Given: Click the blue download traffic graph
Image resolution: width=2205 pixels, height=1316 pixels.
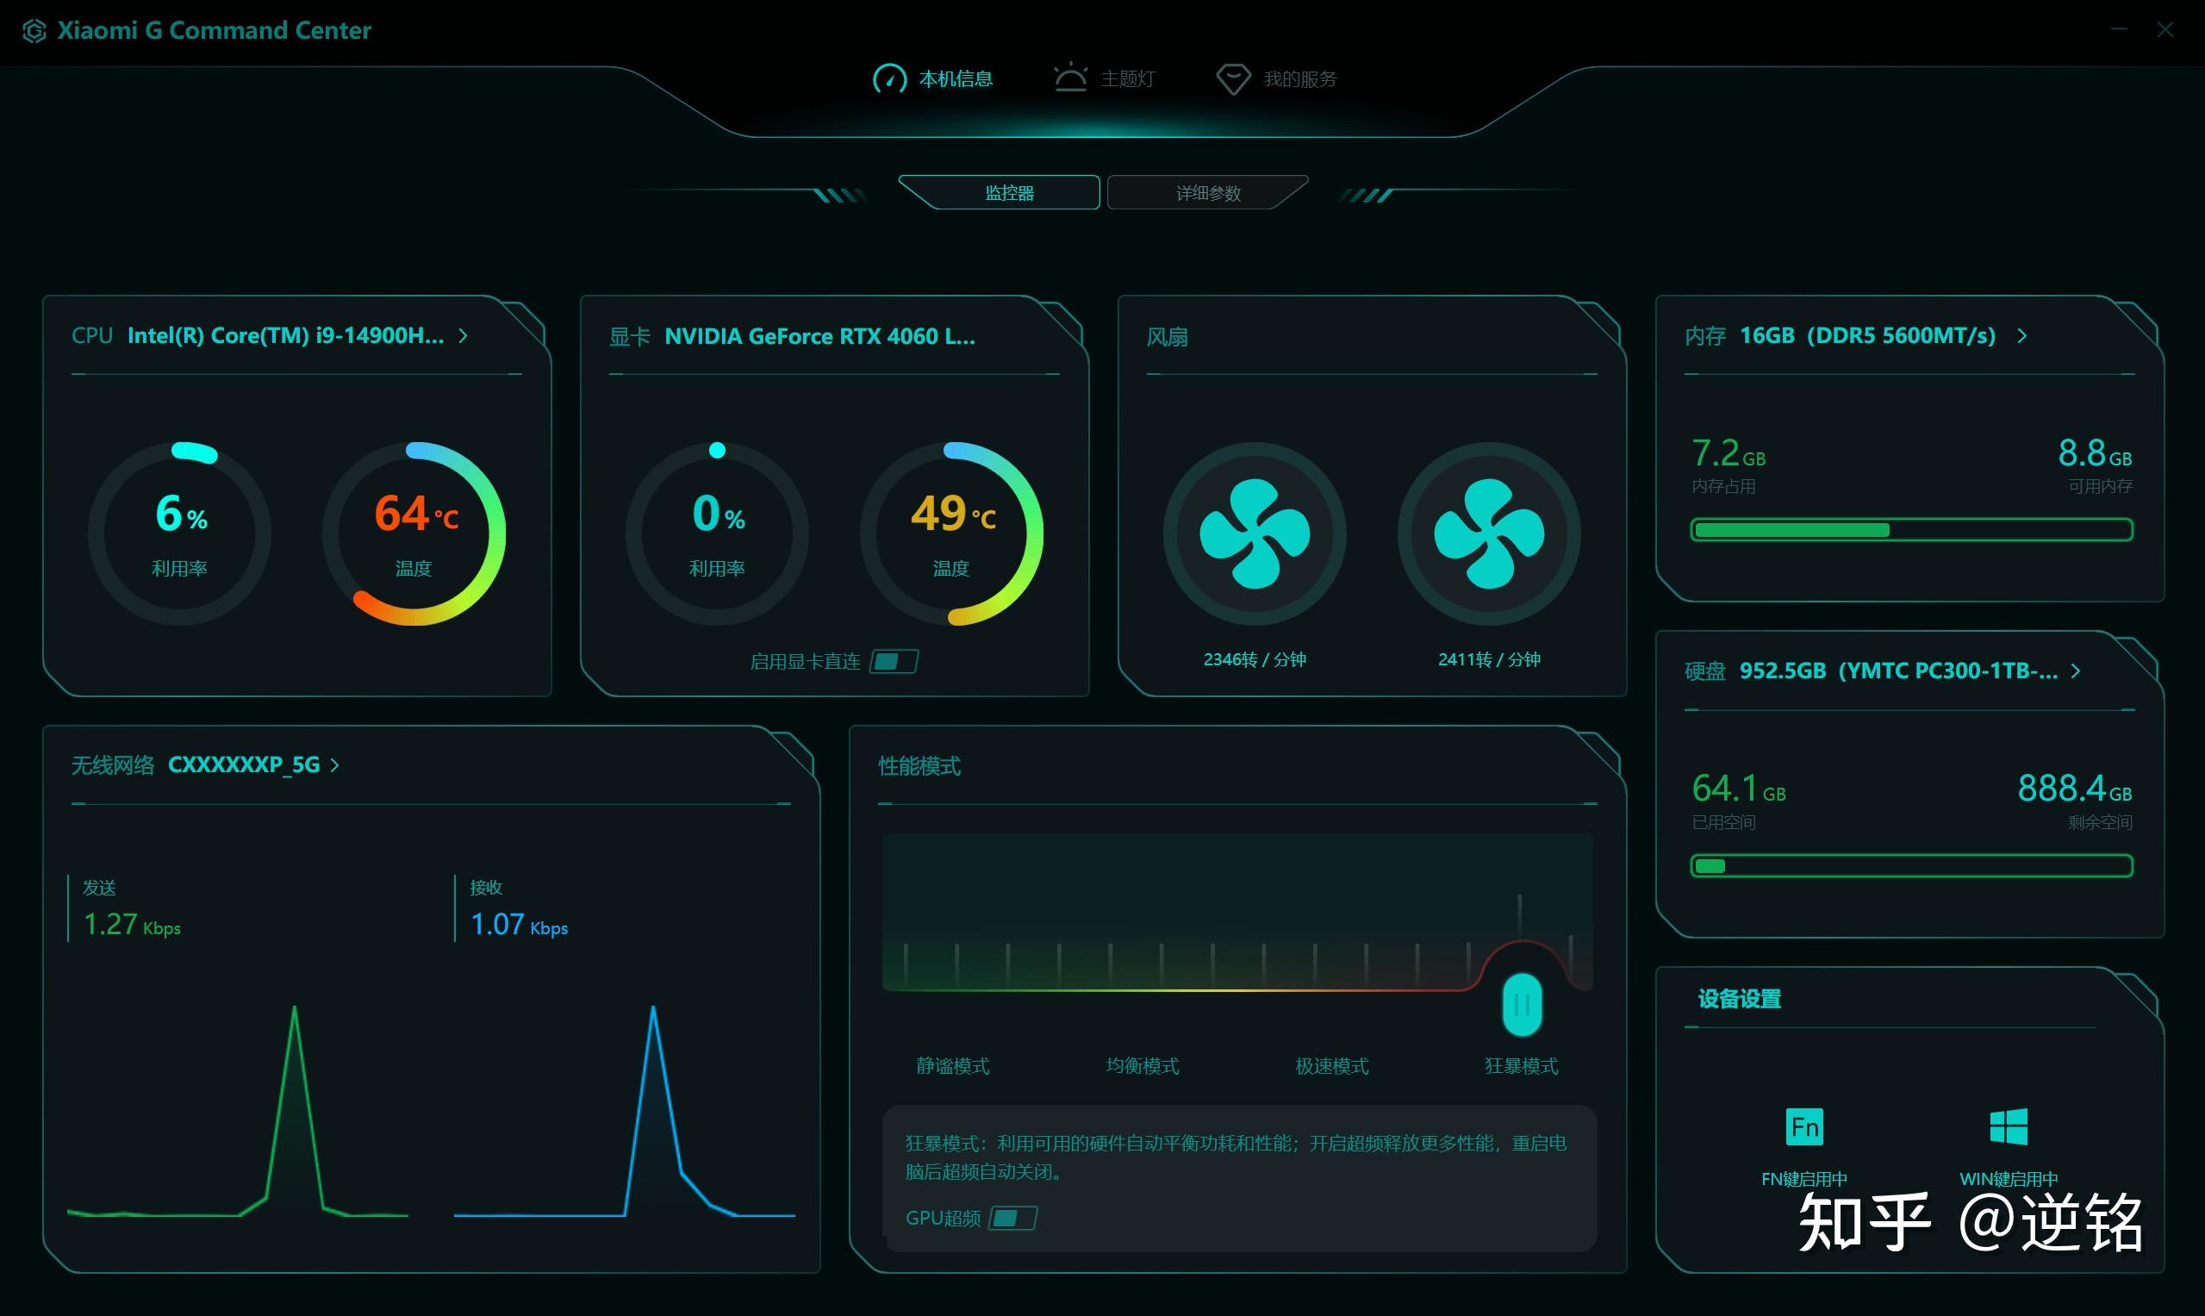Looking at the screenshot, I should coord(624,1111).
